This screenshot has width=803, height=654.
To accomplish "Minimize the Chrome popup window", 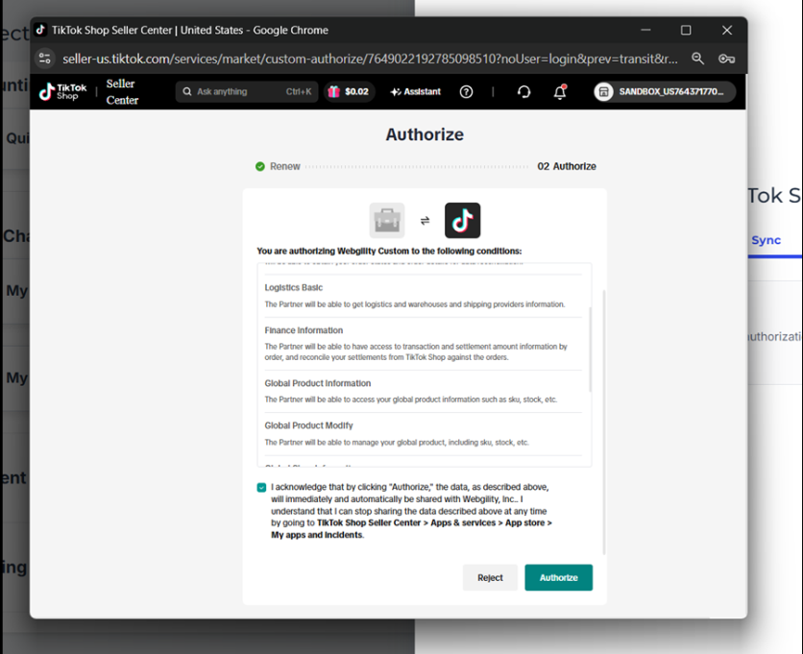I will click(645, 30).
